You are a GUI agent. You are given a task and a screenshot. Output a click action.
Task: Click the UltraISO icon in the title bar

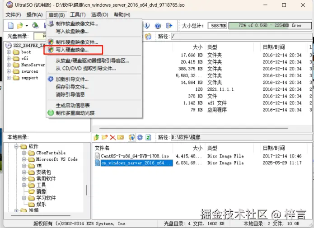coord(9,5)
